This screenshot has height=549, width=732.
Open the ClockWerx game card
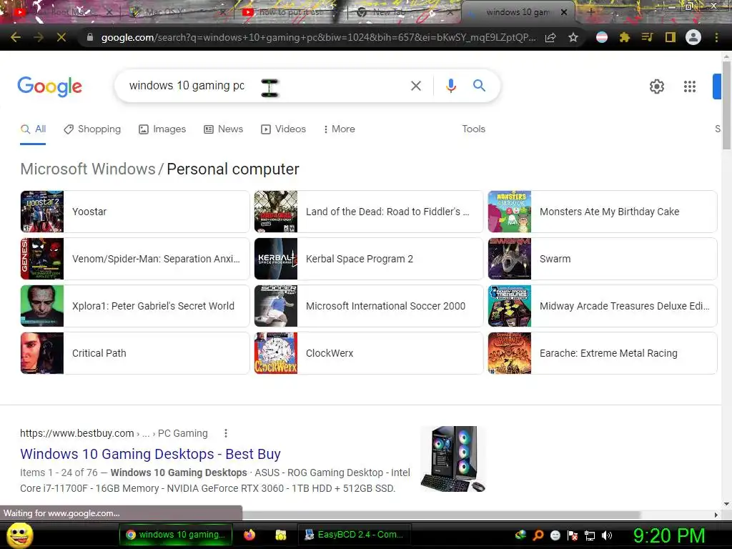(369, 353)
